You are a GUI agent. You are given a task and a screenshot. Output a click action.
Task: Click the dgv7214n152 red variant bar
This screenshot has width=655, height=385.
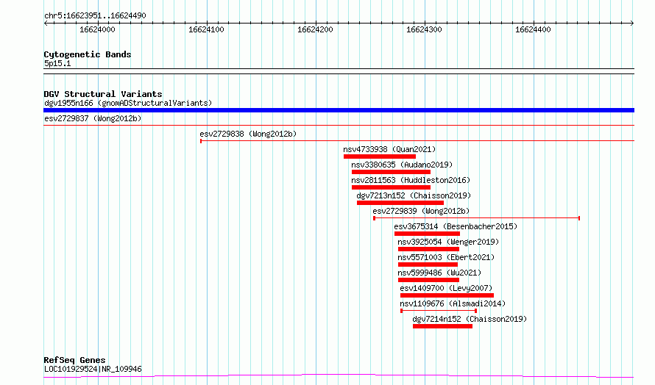pos(443,326)
